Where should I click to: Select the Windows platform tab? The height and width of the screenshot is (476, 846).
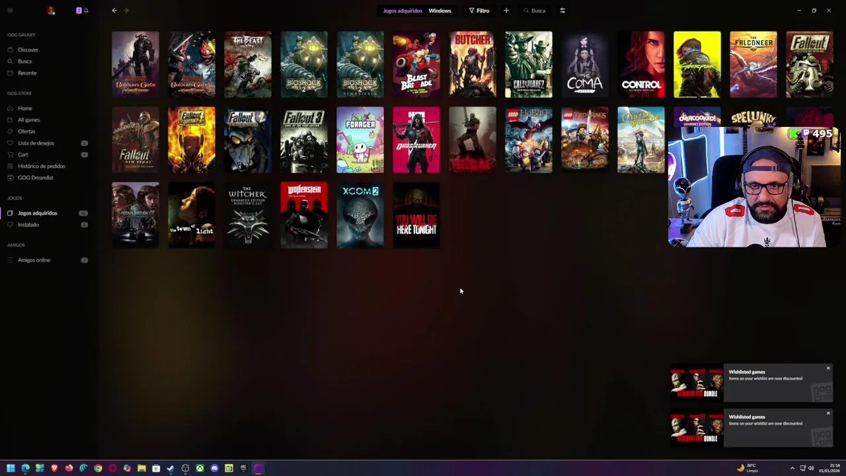440,11
